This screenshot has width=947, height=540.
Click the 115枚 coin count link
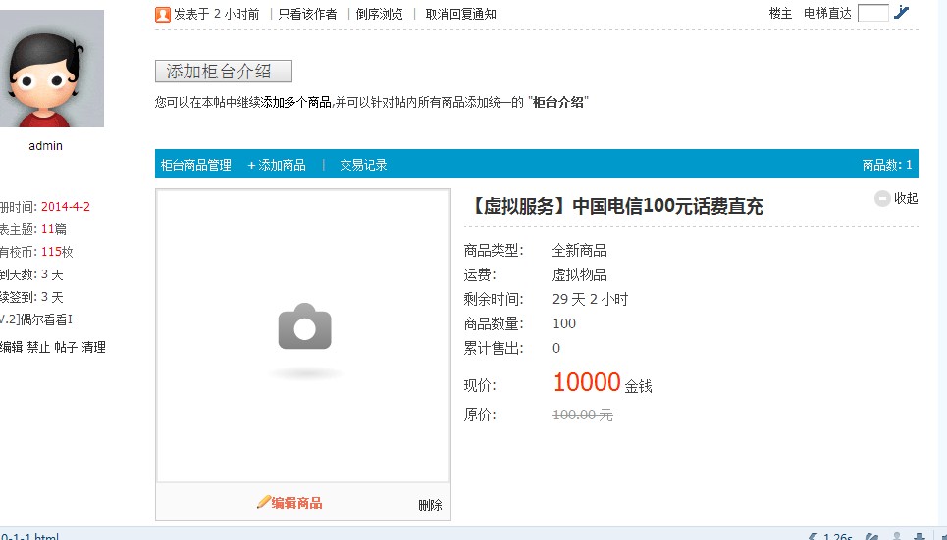tap(57, 252)
